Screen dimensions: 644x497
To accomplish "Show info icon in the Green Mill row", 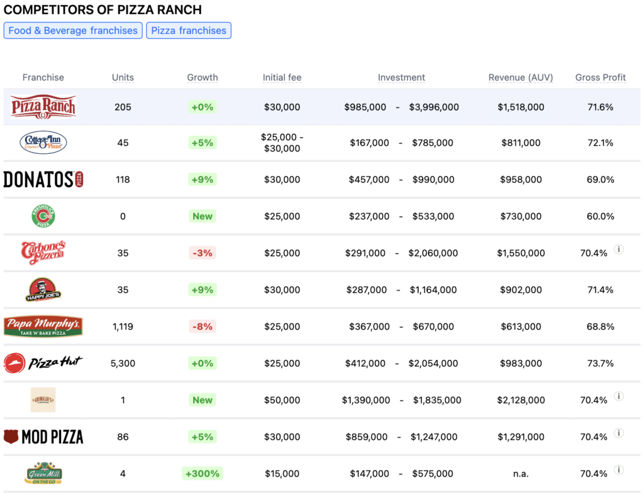I will (x=619, y=469).
